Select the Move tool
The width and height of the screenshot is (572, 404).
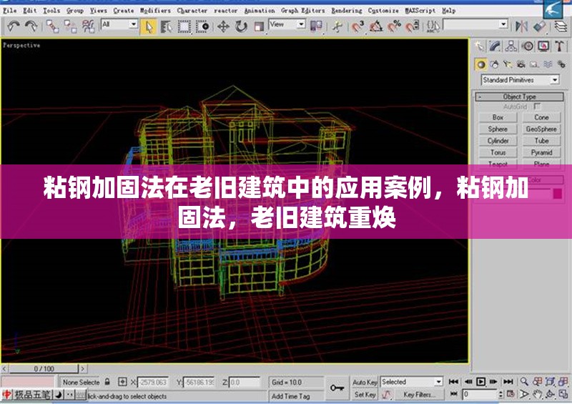click(223, 26)
